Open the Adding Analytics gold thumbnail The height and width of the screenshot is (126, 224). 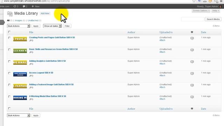click(20, 62)
